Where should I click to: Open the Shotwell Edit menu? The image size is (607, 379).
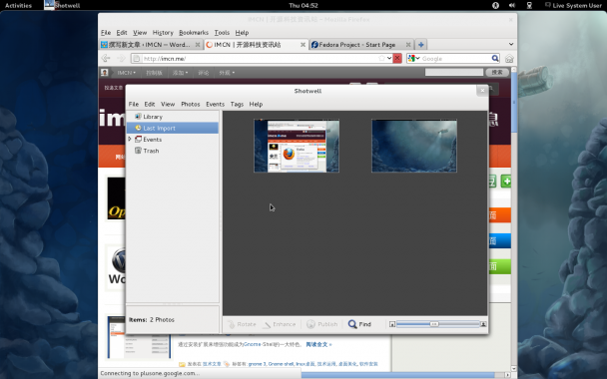(x=150, y=104)
